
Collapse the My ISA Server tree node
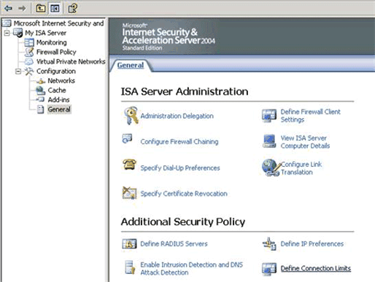point(7,33)
